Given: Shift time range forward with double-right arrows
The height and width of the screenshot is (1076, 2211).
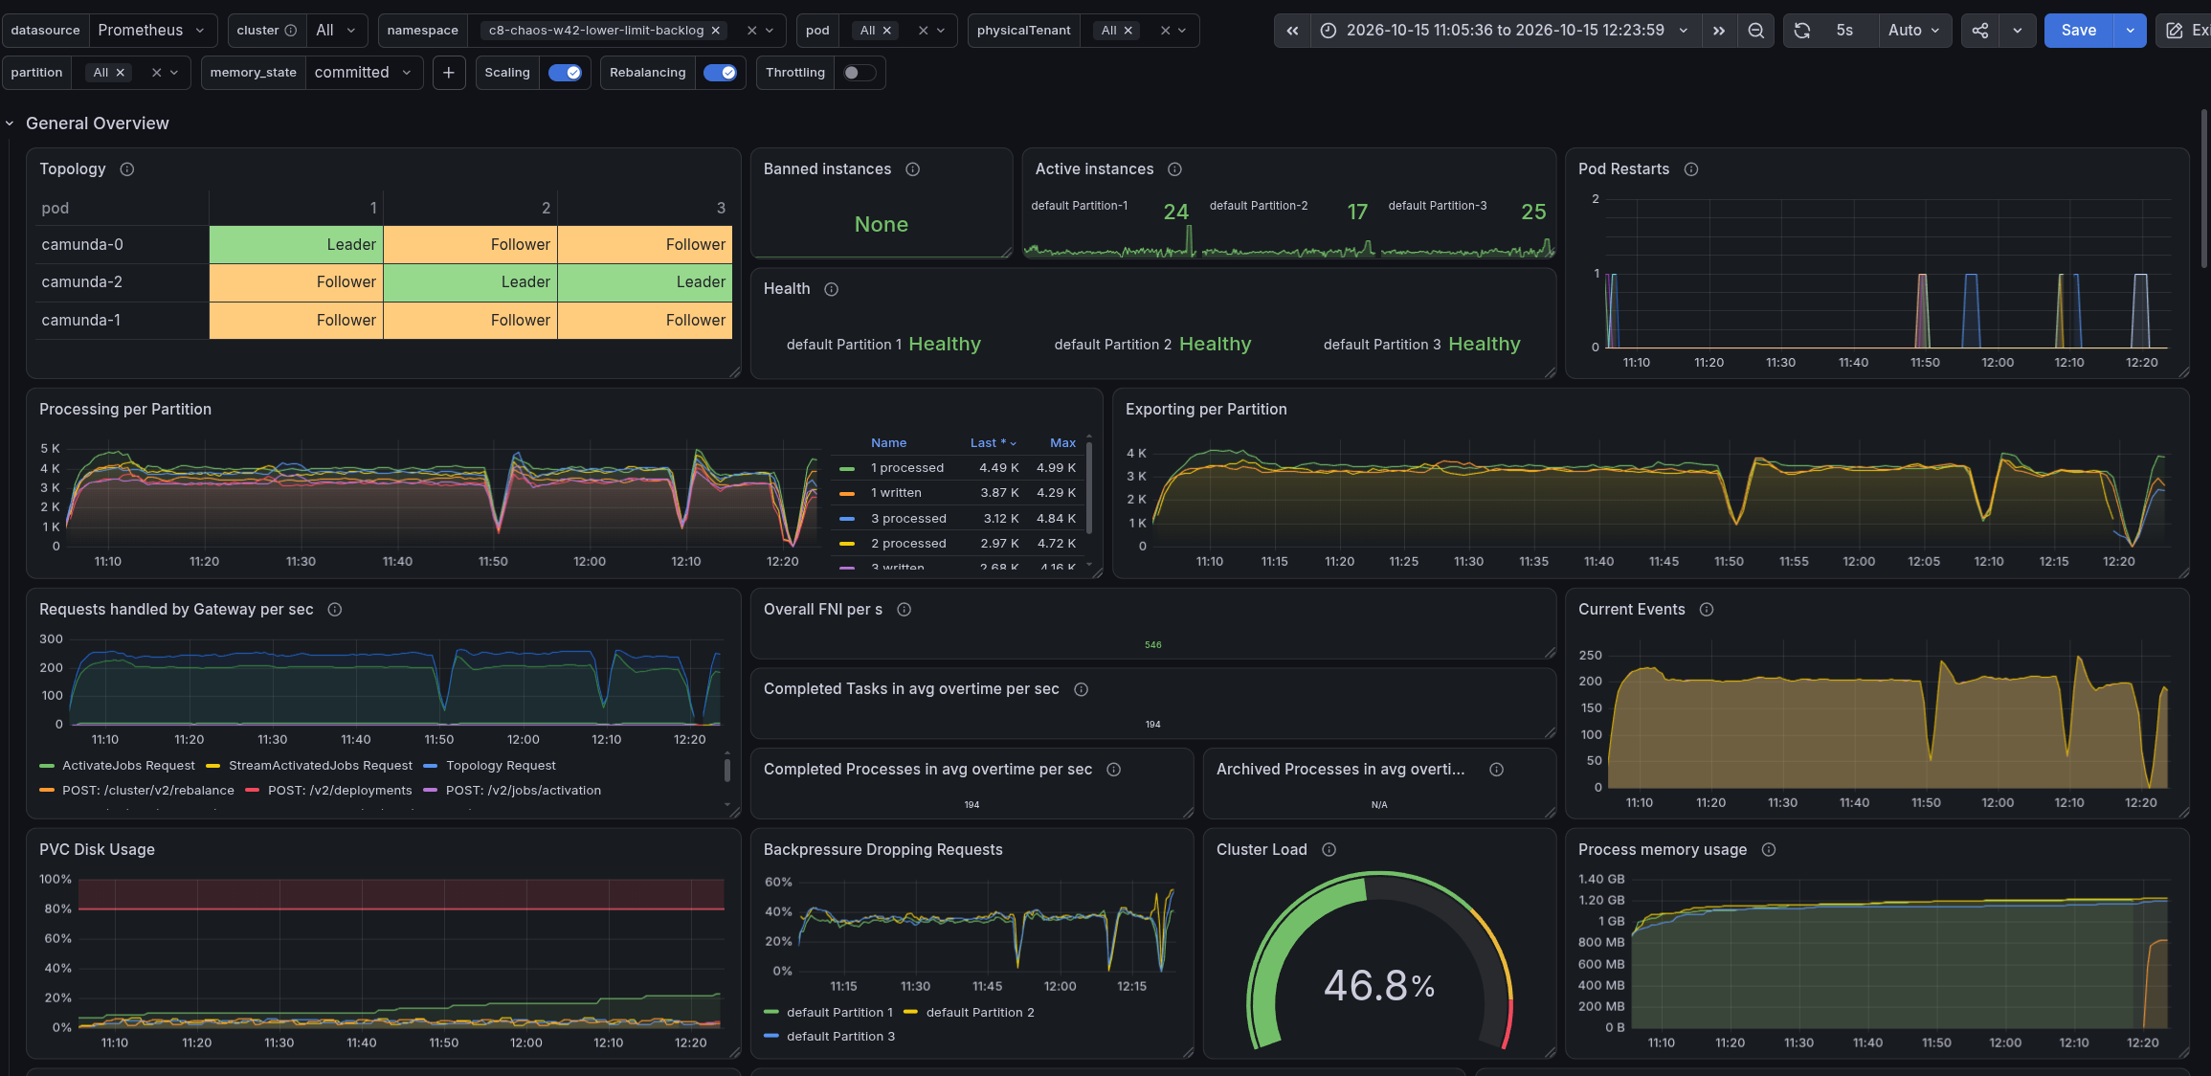Looking at the screenshot, I should coord(1719,31).
